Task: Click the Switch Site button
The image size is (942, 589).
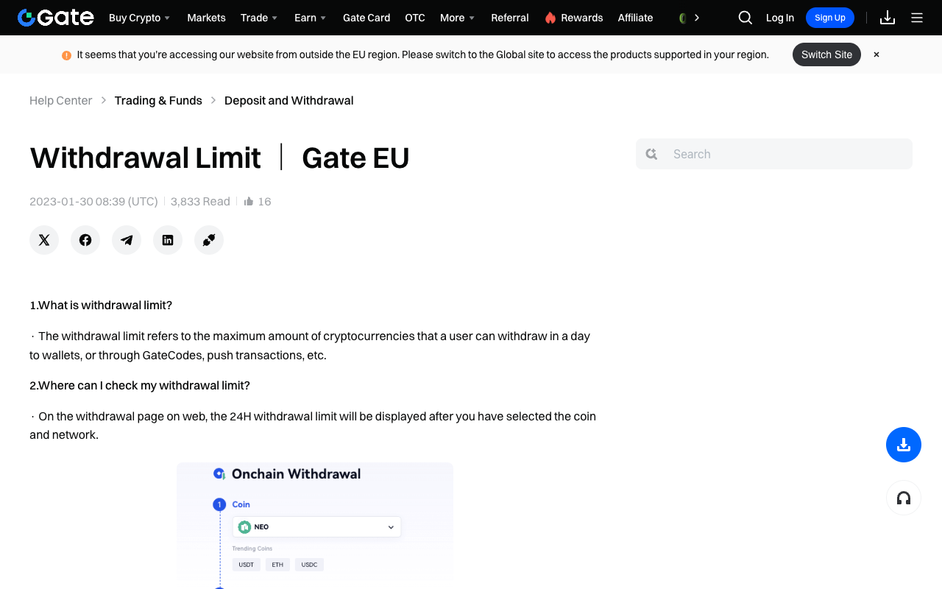Action: click(826, 54)
